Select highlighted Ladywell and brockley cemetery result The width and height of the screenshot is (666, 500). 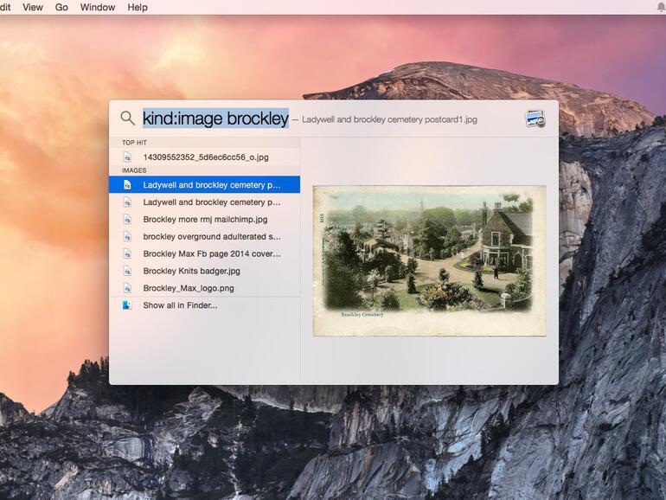[x=205, y=185]
